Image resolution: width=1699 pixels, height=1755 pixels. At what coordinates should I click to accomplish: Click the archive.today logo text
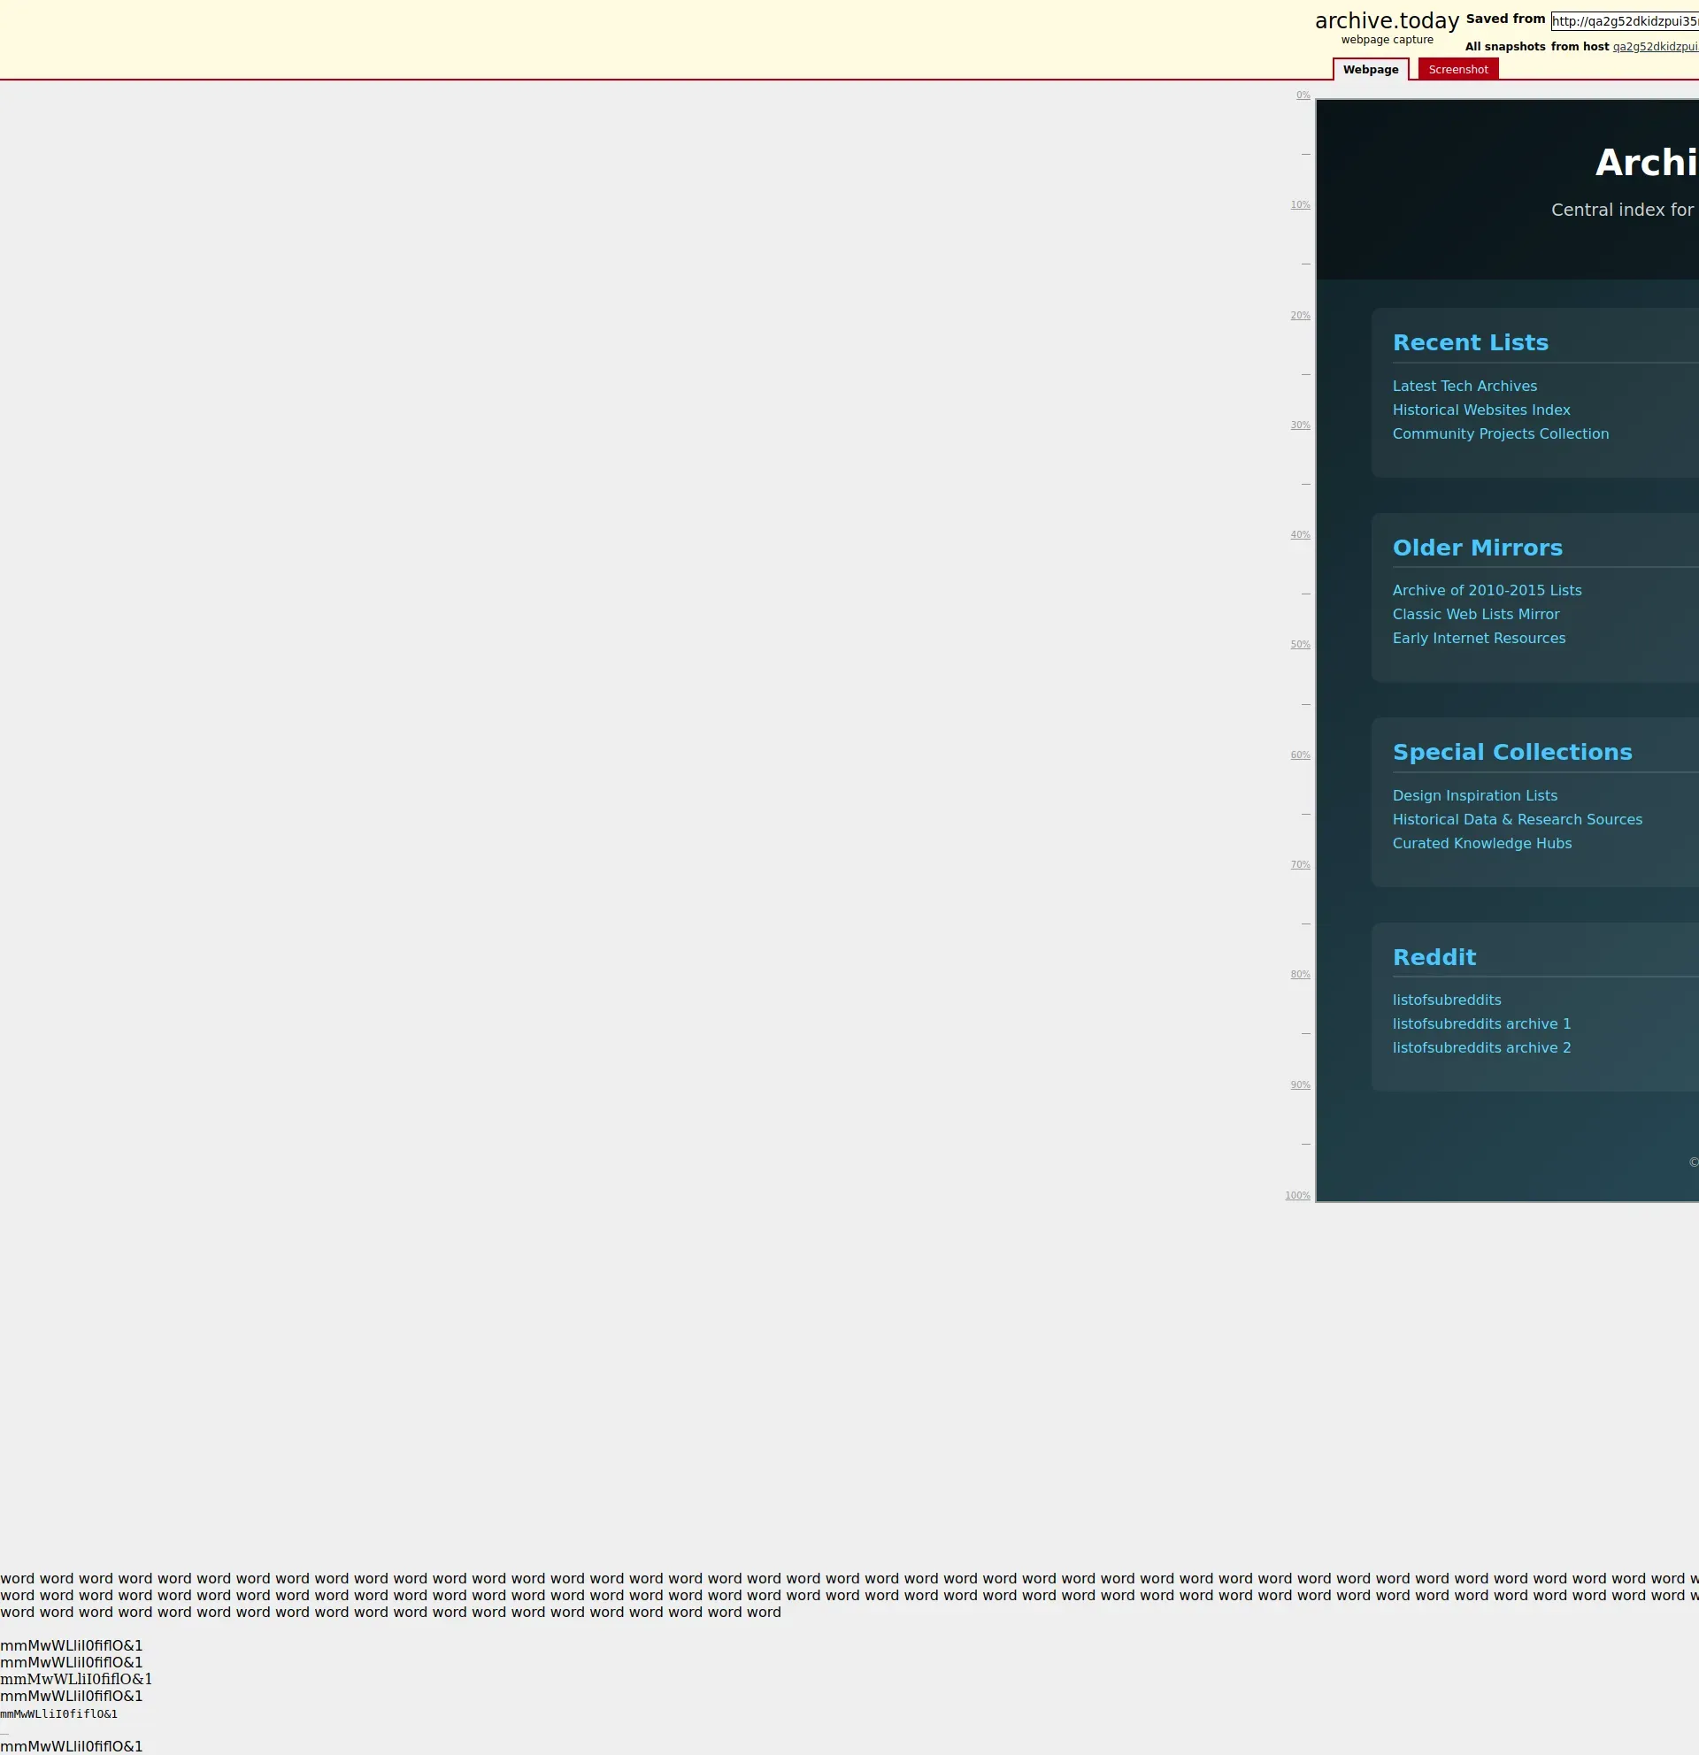tap(1387, 21)
